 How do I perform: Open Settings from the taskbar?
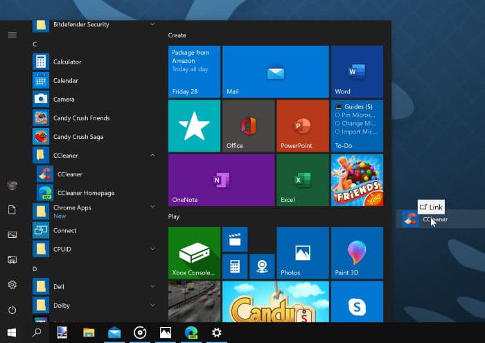(x=216, y=333)
